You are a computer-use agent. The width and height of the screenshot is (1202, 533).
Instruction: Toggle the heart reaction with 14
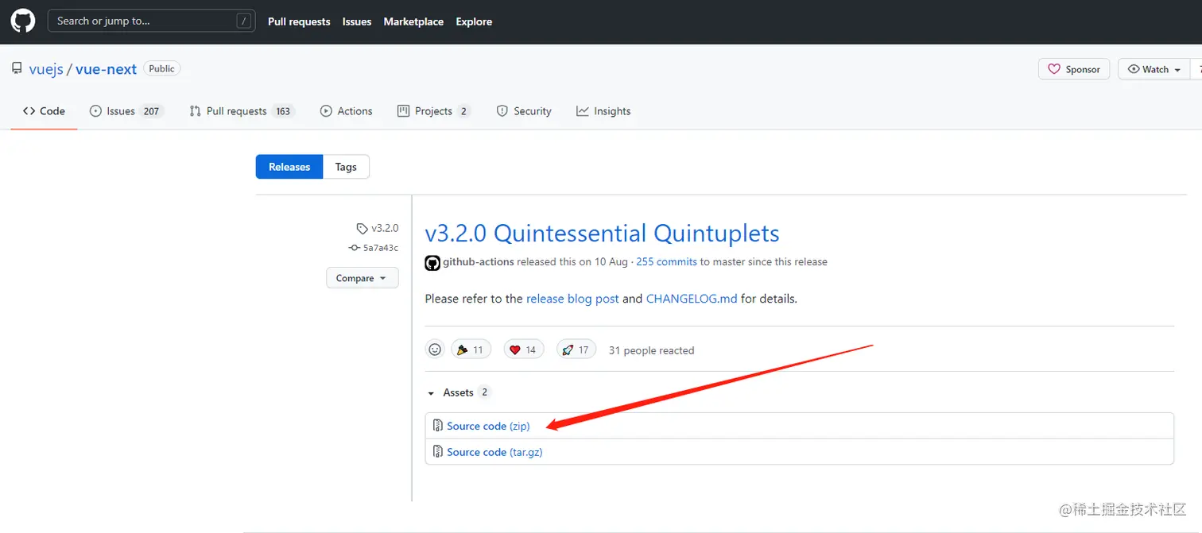[524, 350]
